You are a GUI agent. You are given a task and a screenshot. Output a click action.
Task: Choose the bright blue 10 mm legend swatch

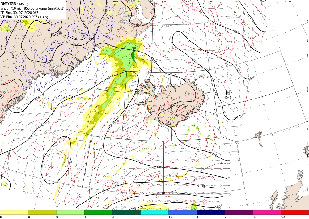(x=183, y=212)
